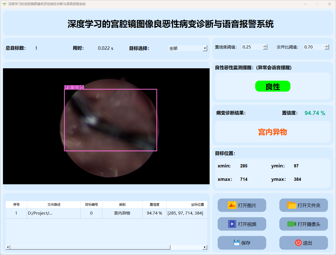Click the table's horizontal scrollbar right arrow
The image size is (336, 255).
point(205,247)
